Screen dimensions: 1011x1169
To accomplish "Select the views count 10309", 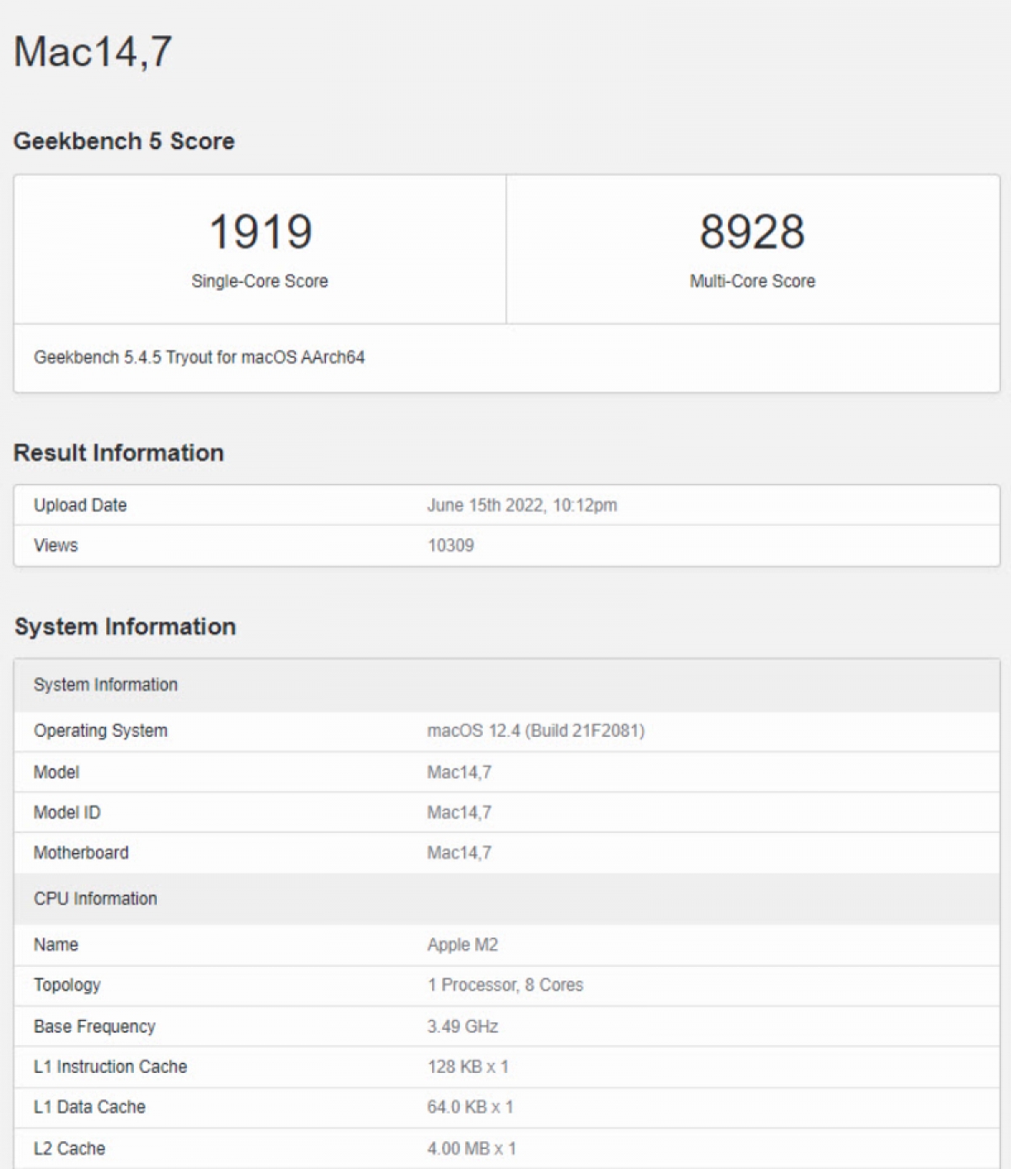I will [x=451, y=545].
